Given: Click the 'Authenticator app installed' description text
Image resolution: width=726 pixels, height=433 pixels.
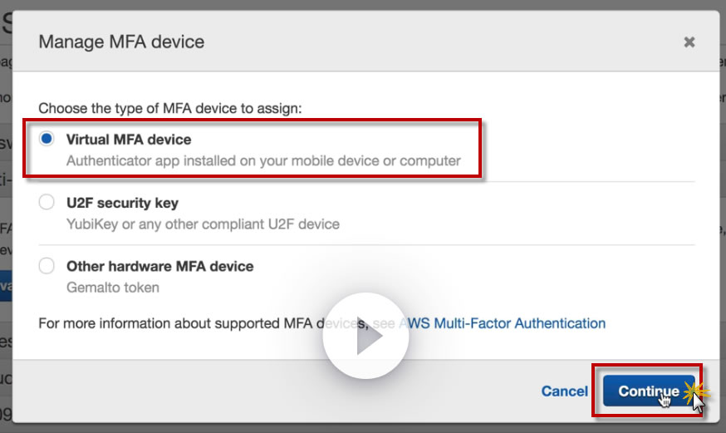Looking at the screenshot, I should (262, 160).
